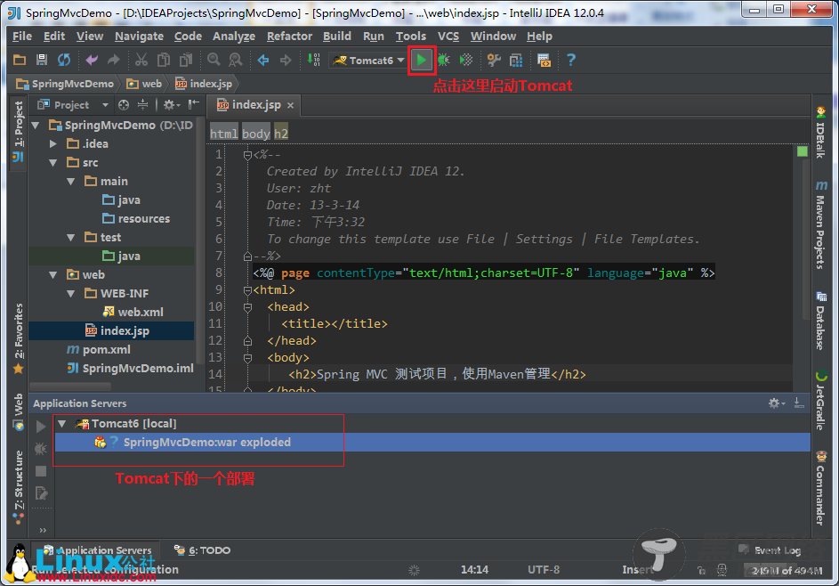The image size is (839, 586).
Task: Click Application Servers gear settings icon
Action: pyautogui.click(x=777, y=403)
